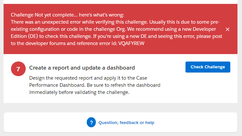Image resolution: width=242 pixels, height=136 pixels.
Task: Click the error id VQAFYREW
Action: click(x=132, y=43)
